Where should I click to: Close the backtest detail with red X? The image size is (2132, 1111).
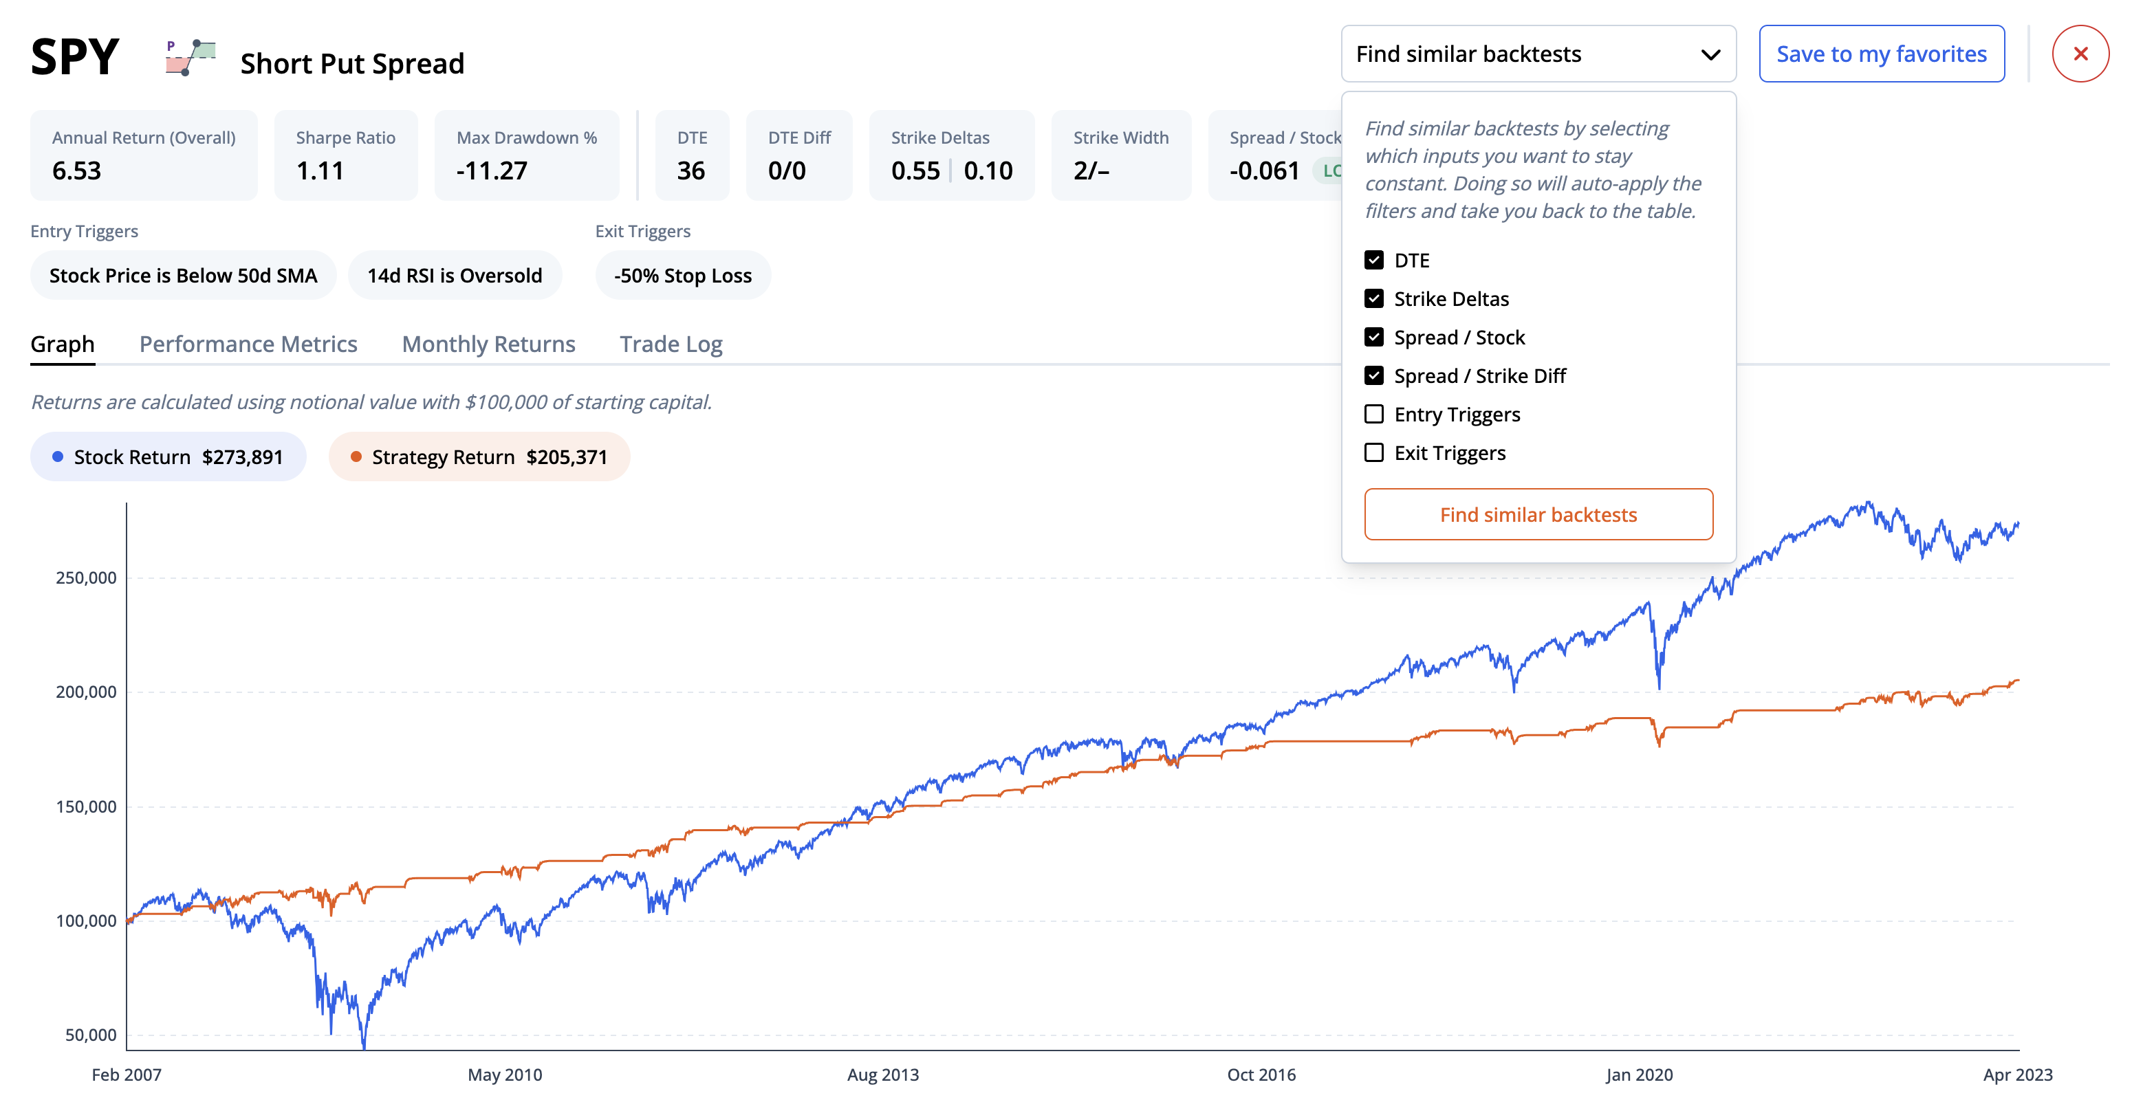tap(2079, 54)
